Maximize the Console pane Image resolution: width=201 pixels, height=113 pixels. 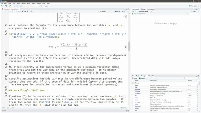pyautogui.click(x=128, y=111)
